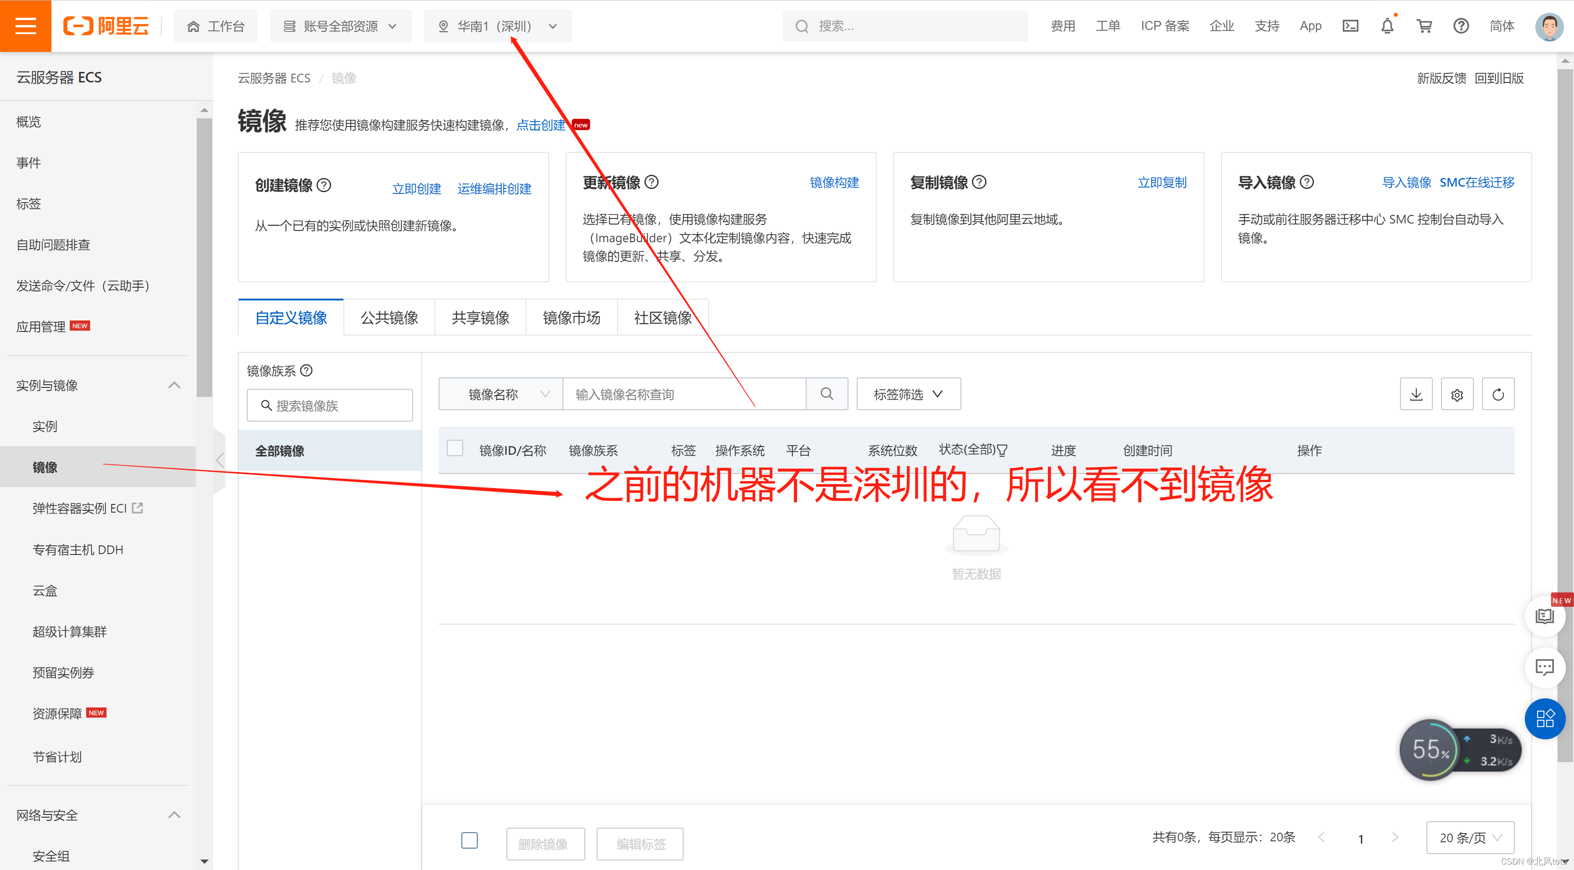Refresh the image list
Screen dimensions: 1574x870
[x=1497, y=394]
